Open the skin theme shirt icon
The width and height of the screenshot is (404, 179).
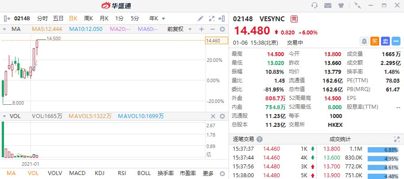coord(341,5)
